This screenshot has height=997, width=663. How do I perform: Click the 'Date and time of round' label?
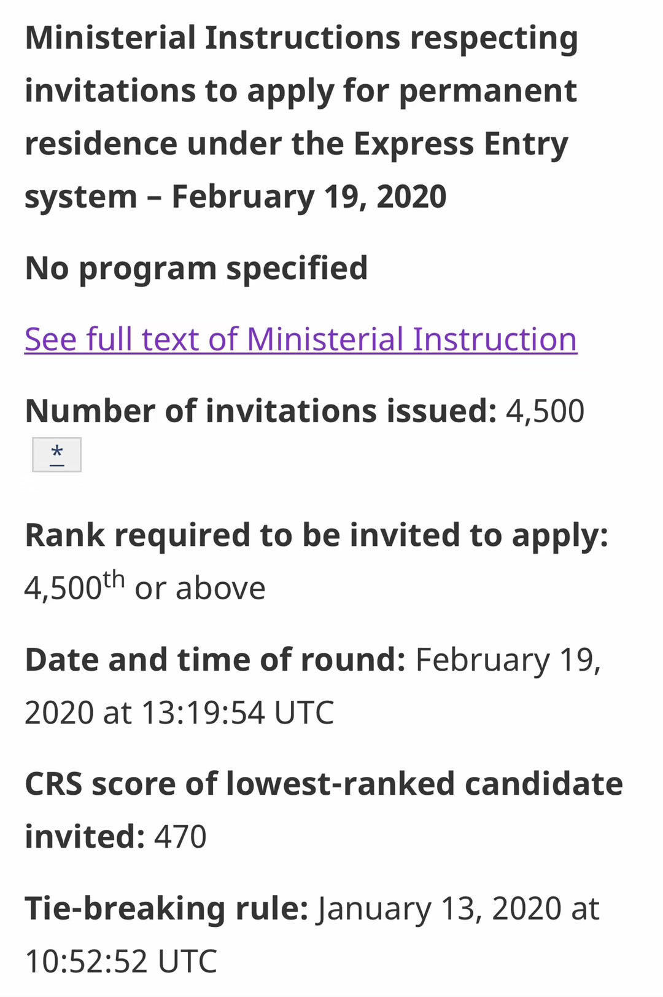(x=215, y=660)
